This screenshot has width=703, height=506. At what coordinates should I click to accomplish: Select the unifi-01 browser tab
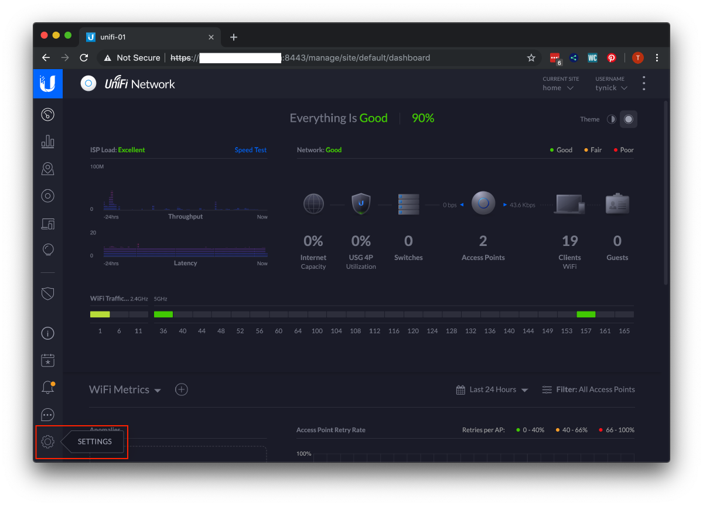[x=149, y=37]
